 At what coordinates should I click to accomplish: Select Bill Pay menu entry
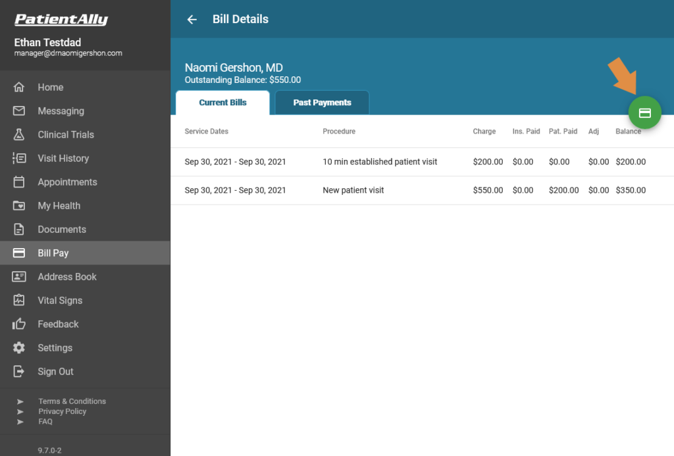point(85,253)
